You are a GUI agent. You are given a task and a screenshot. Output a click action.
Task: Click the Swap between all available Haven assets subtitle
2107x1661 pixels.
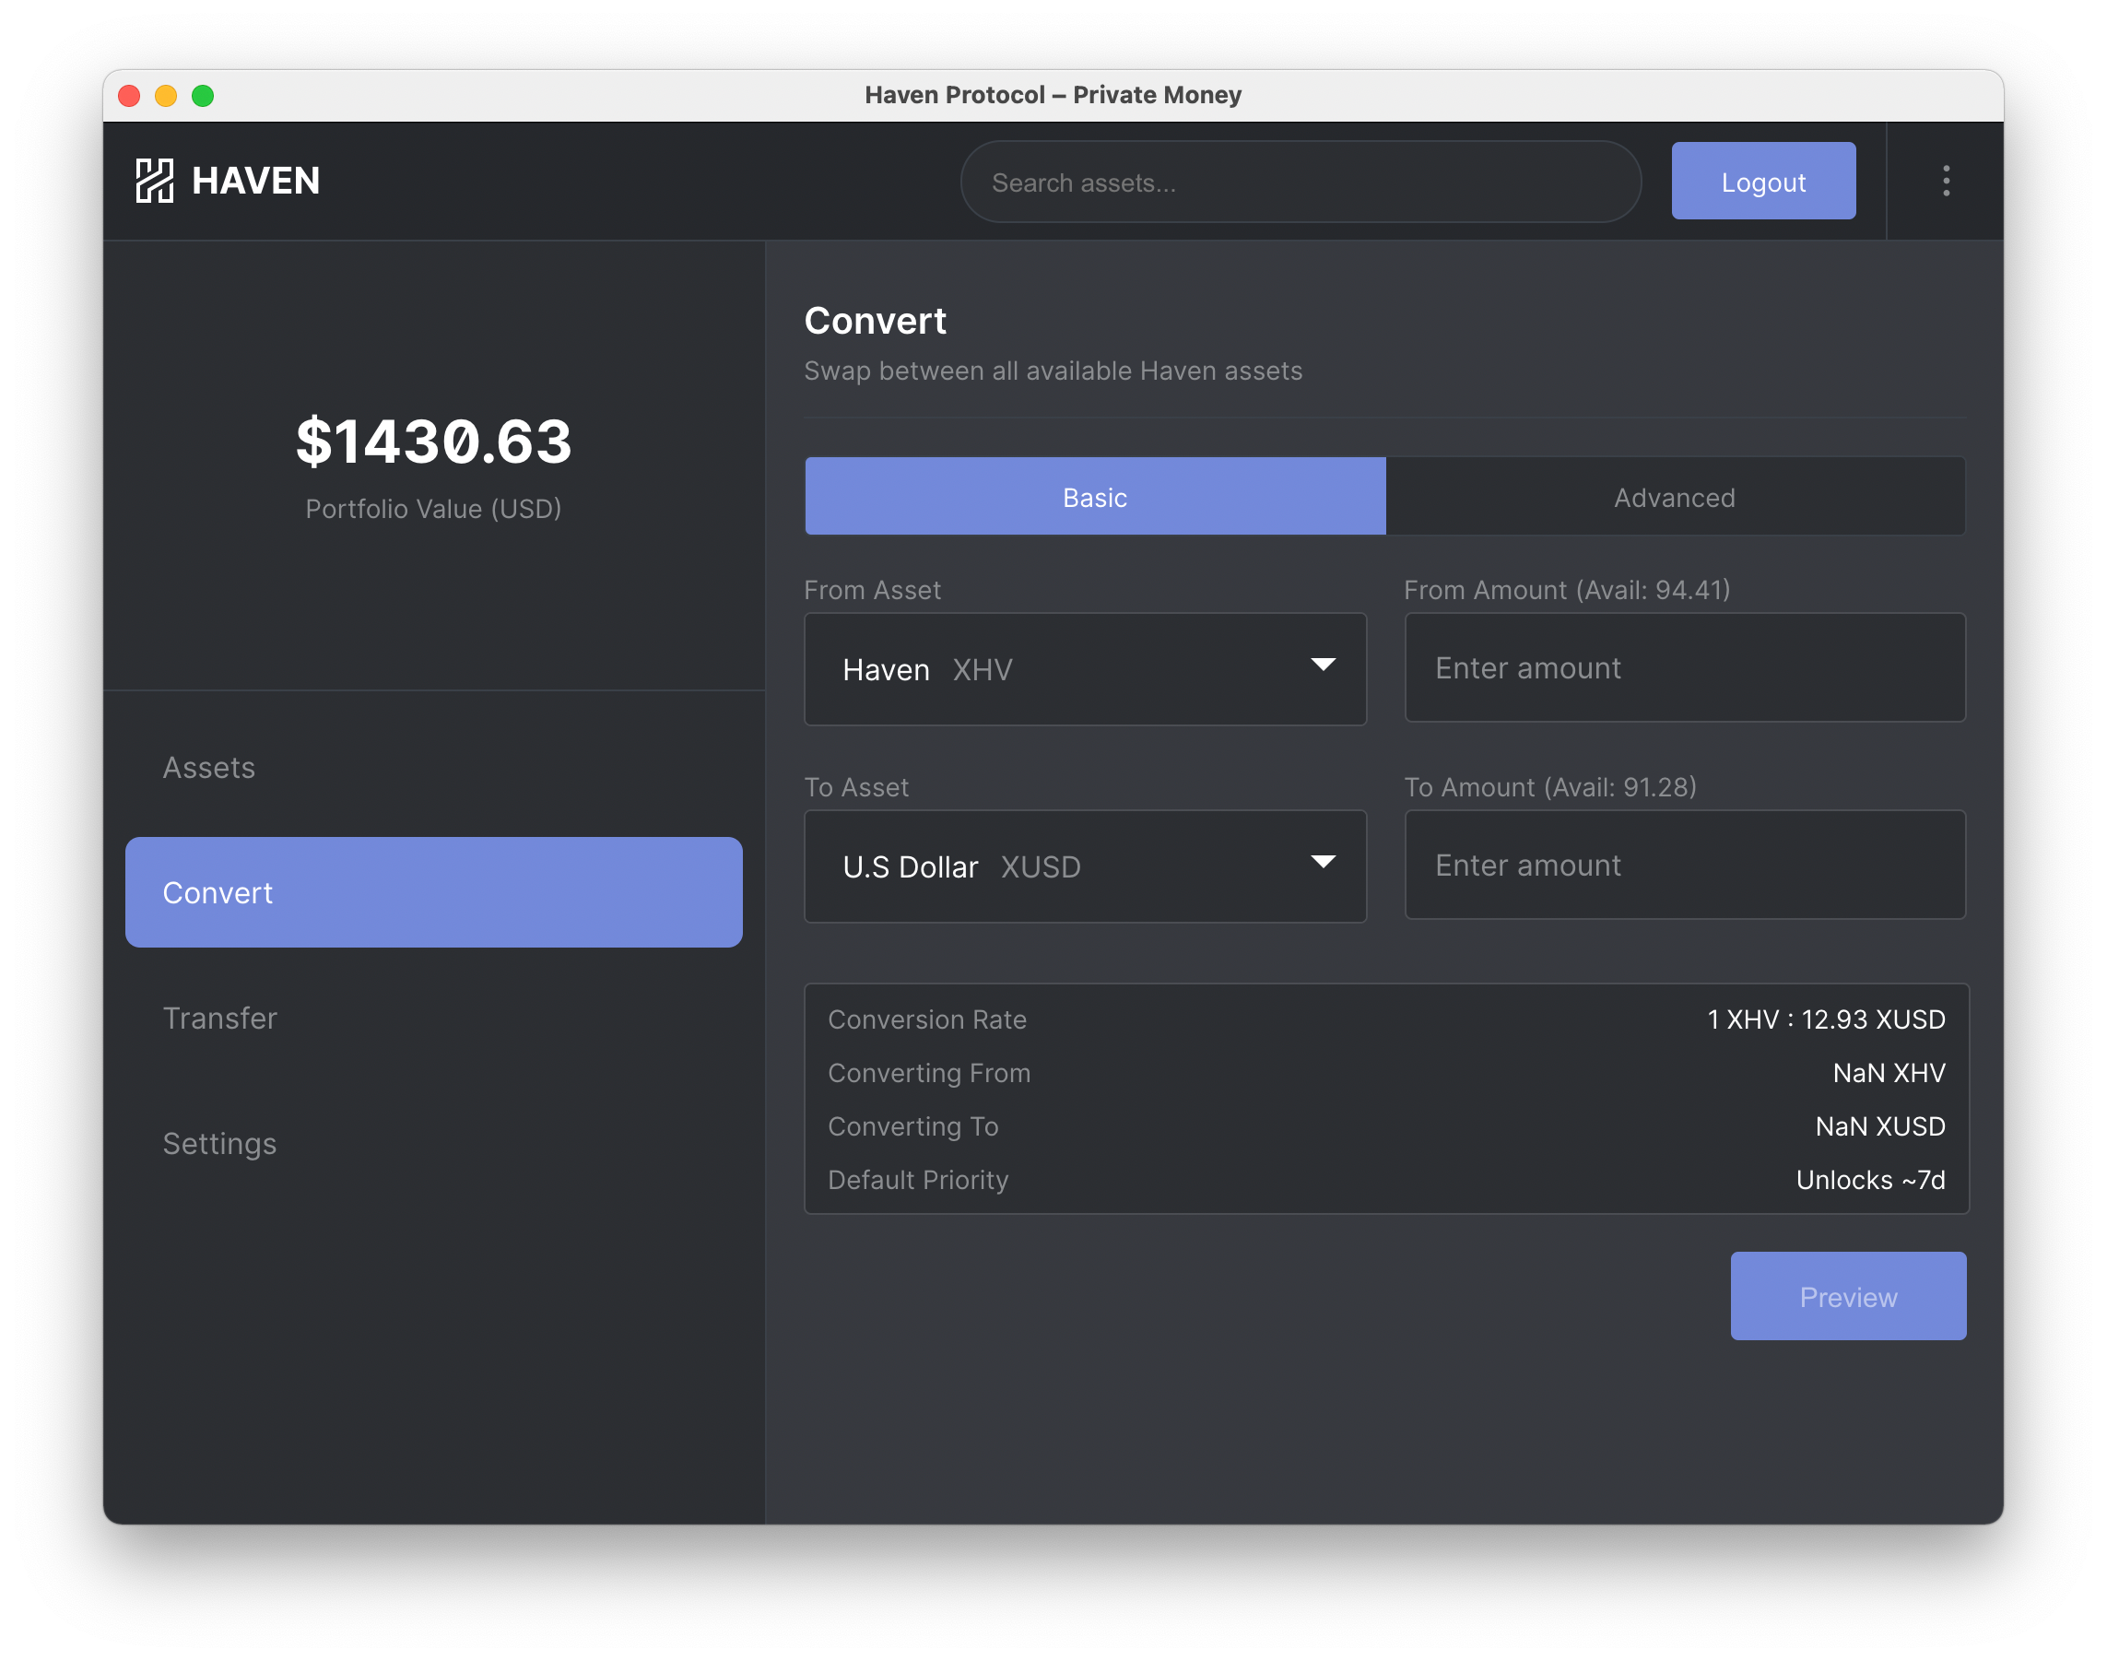click(1053, 371)
